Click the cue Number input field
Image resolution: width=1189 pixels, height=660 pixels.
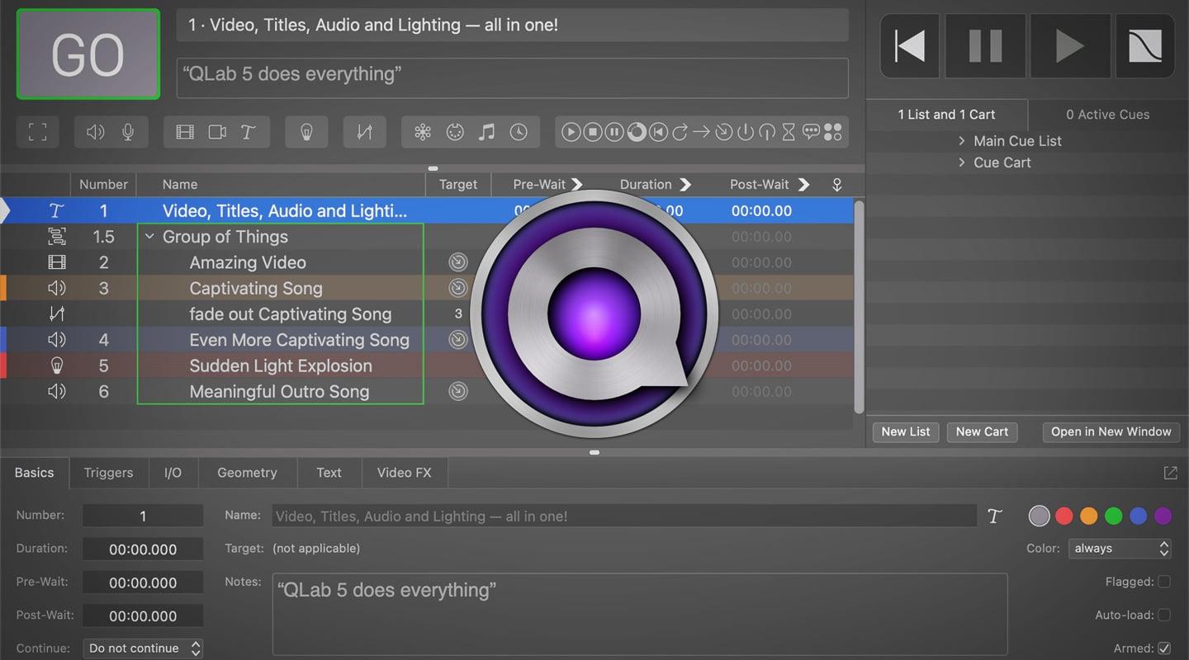(x=143, y=516)
